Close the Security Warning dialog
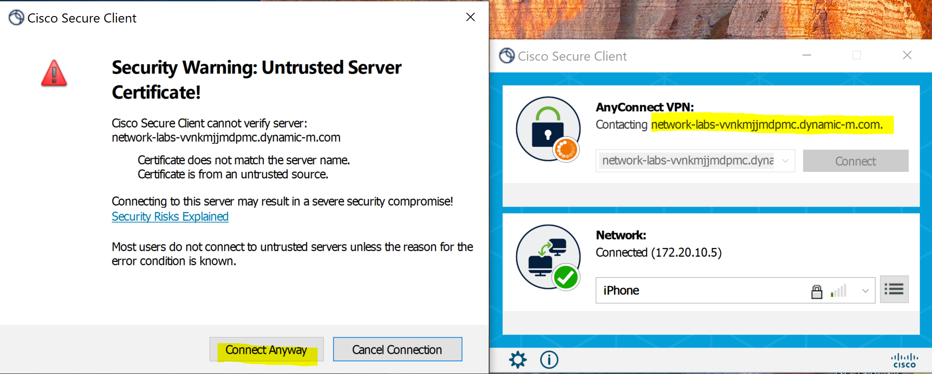This screenshot has height=374, width=932. click(471, 17)
